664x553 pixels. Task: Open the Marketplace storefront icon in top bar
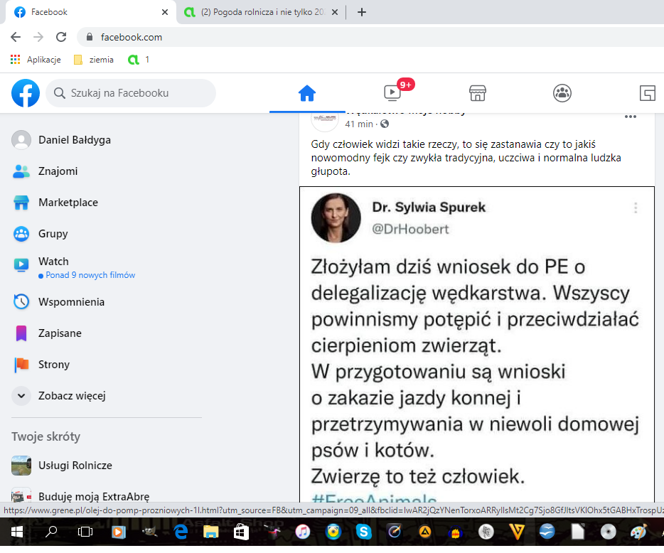(477, 93)
